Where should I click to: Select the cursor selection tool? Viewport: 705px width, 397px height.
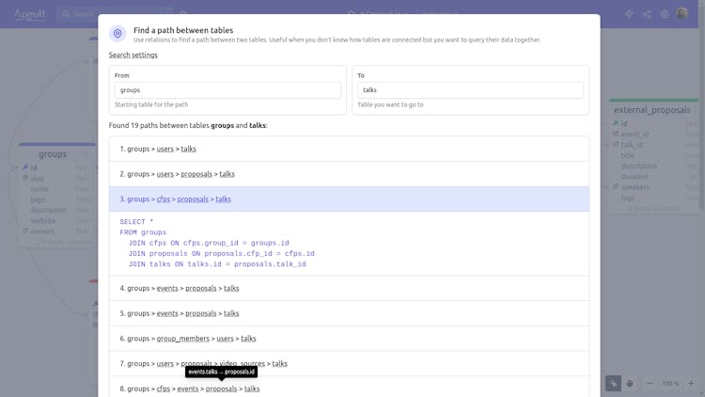(x=613, y=384)
